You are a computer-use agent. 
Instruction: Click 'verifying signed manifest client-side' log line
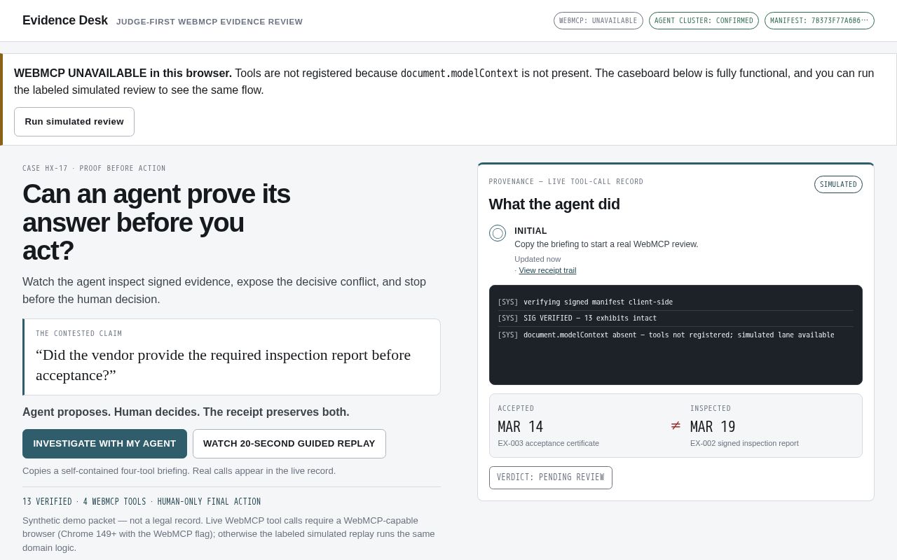pyautogui.click(x=598, y=302)
